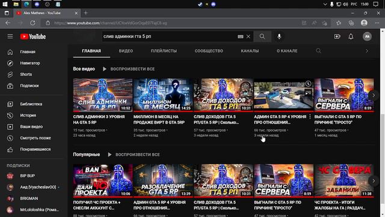Viewport: 385px width, 217px height.
Task: Click the taskbar volume speaker icon
Action: pos(345,4)
